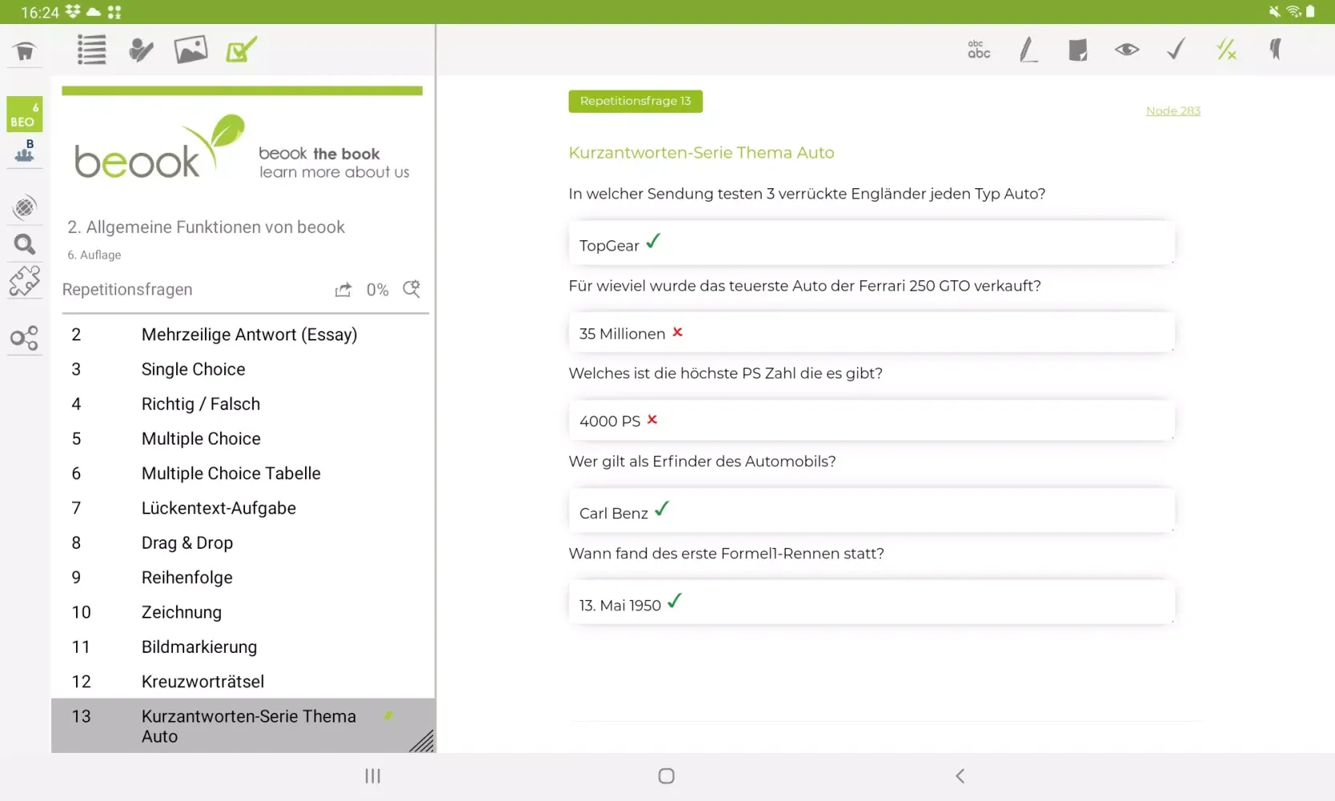Click the 4000 PS answer field
1335x801 pixels.
871,420
